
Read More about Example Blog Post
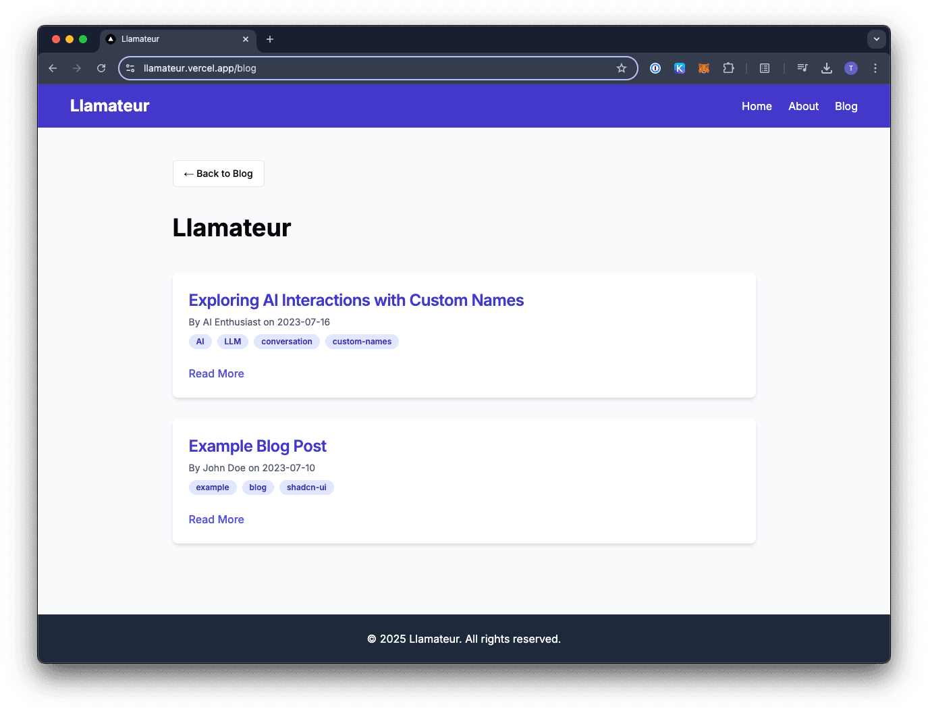(x=216, y=519)
